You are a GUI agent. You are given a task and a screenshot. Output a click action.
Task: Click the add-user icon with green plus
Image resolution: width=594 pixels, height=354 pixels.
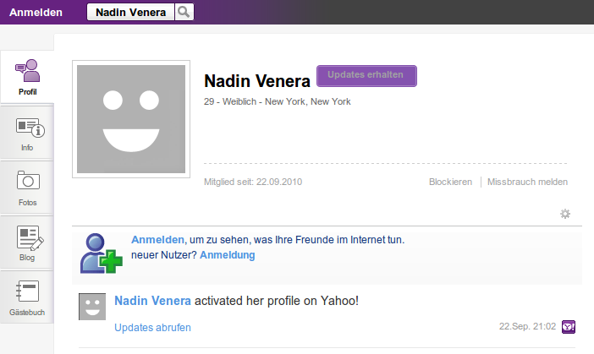[x=102, y=253]
